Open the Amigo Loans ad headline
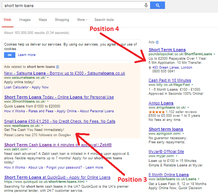 (x=161, y=103)
